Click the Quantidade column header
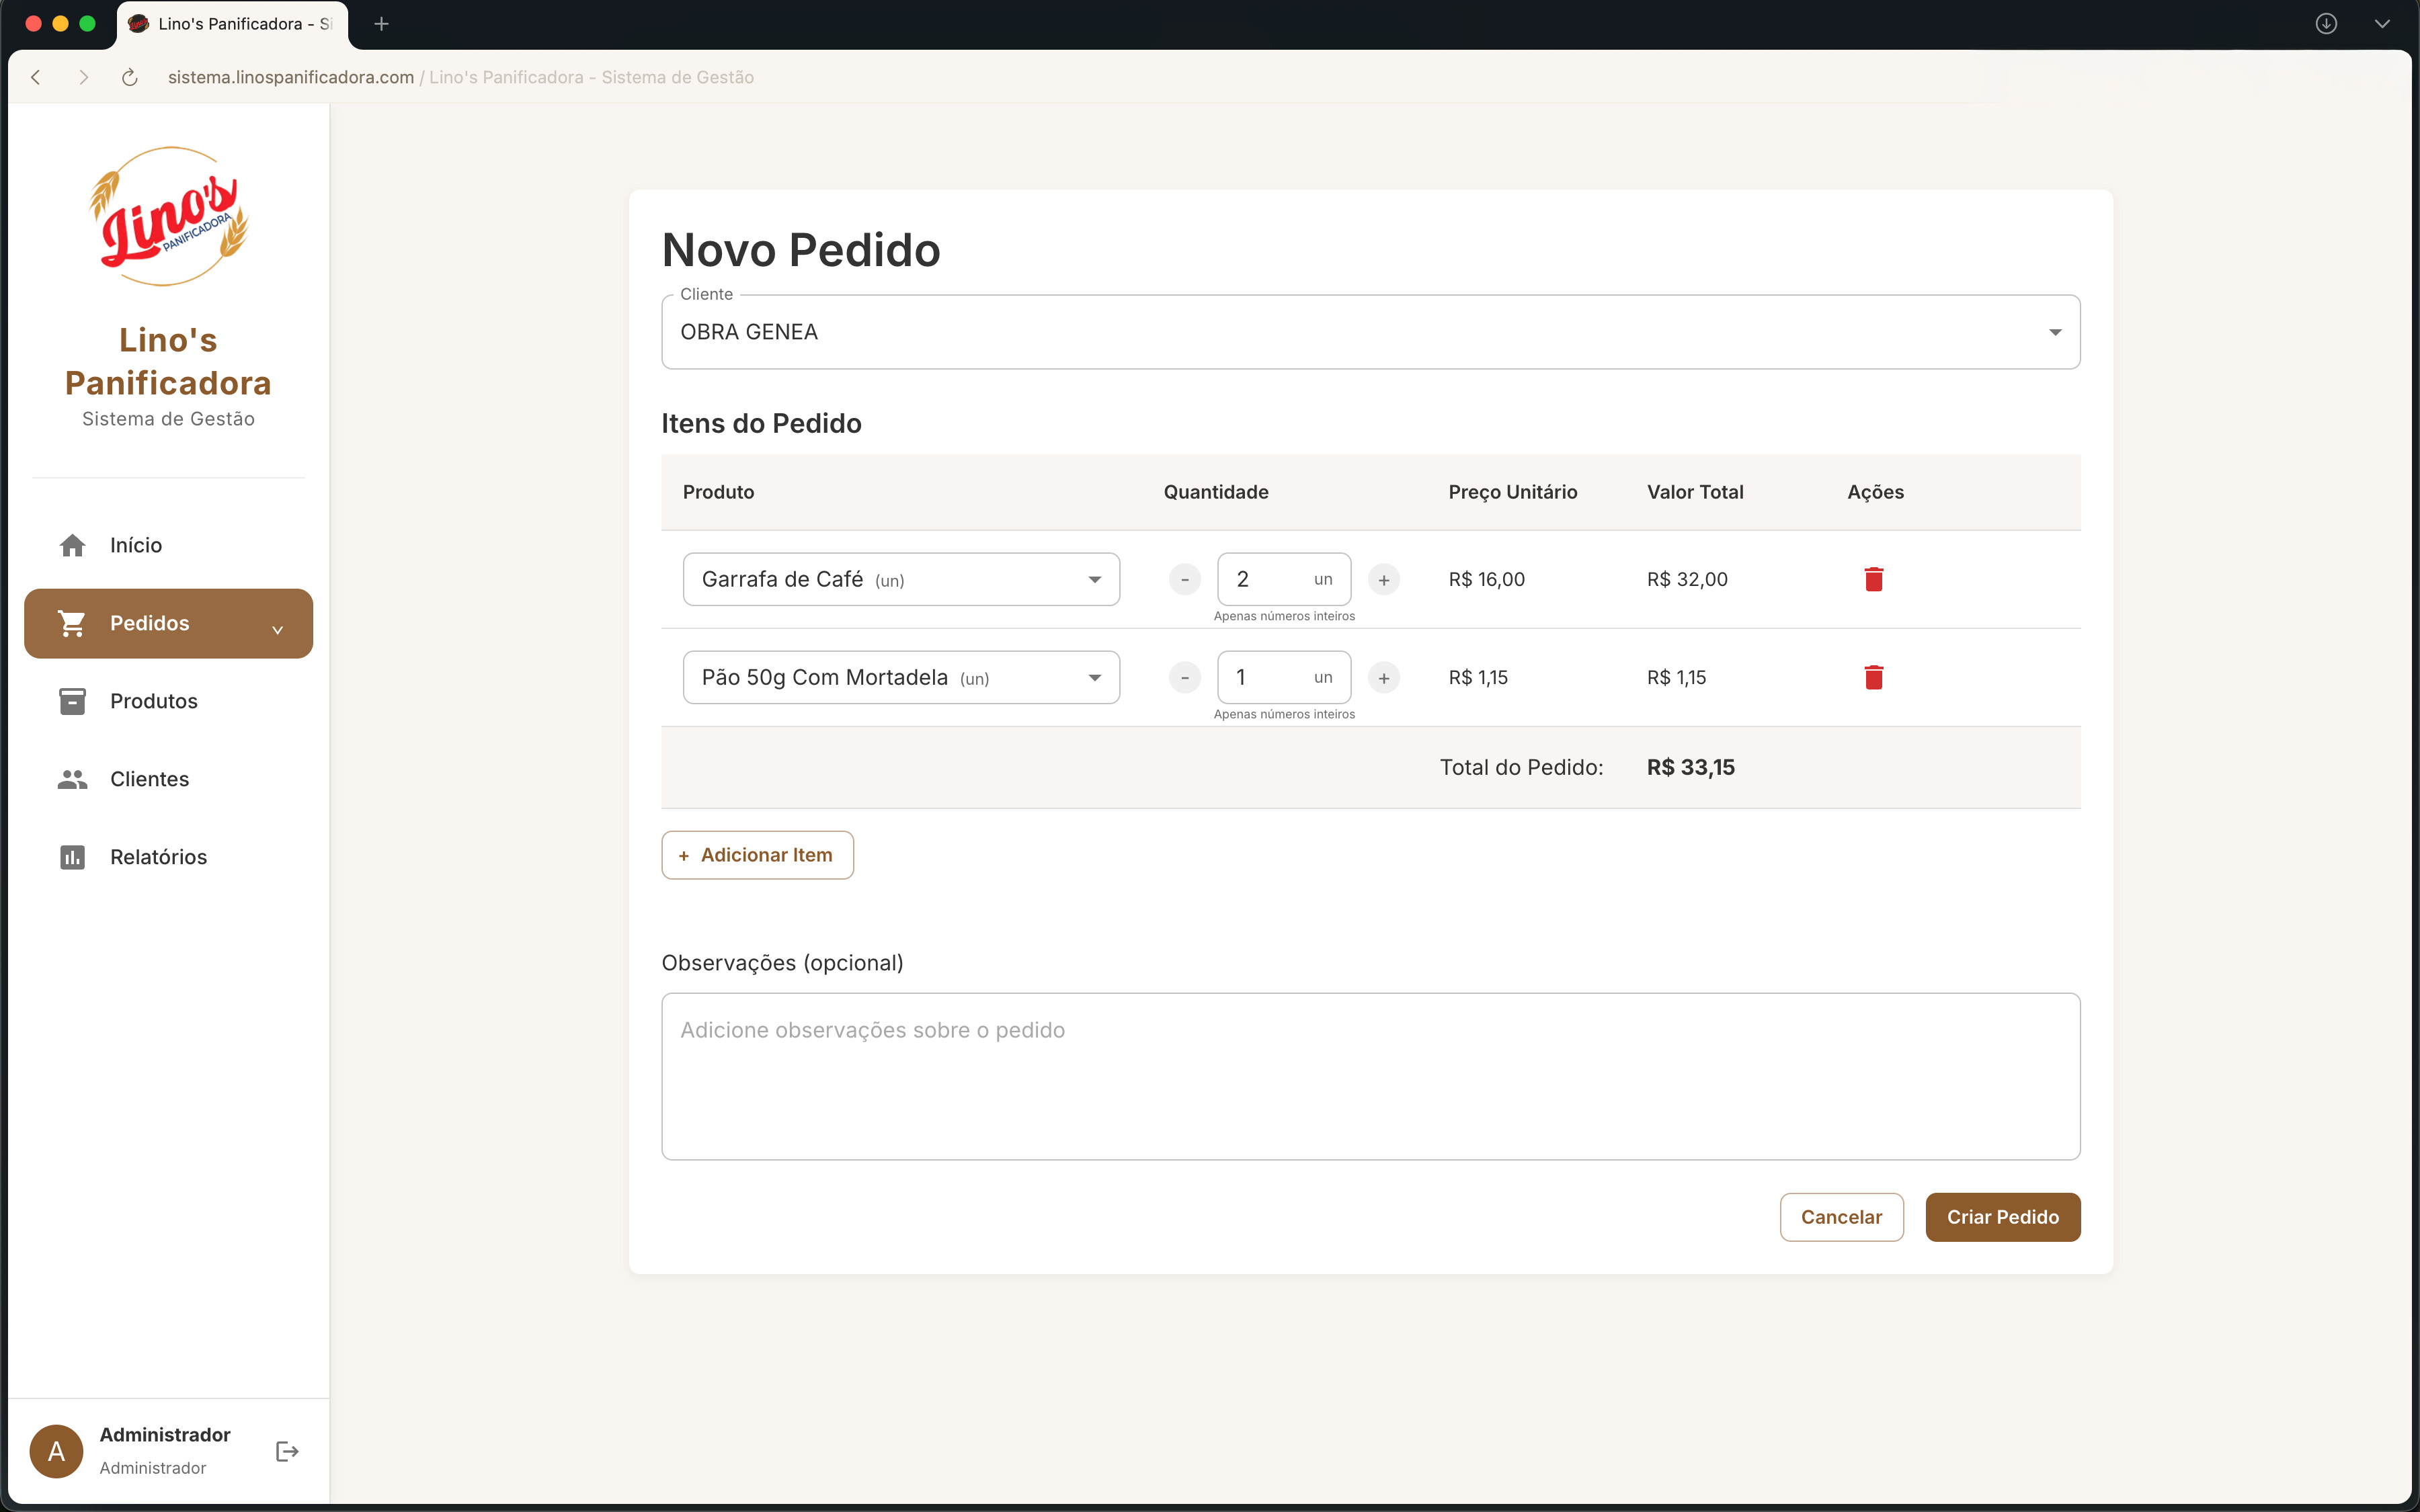Viewport: 2420px width, 1512px height. point(1216,492)
